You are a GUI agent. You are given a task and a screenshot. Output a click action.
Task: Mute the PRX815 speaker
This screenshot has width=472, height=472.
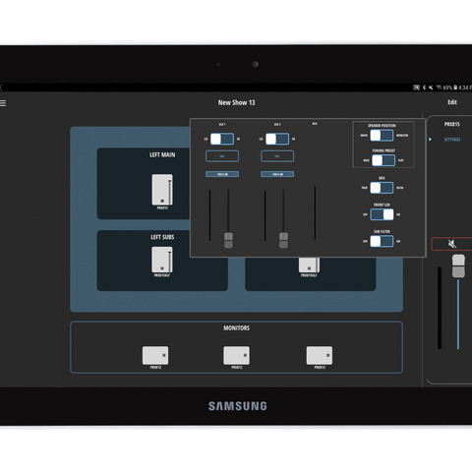click(x=452, y=244)
